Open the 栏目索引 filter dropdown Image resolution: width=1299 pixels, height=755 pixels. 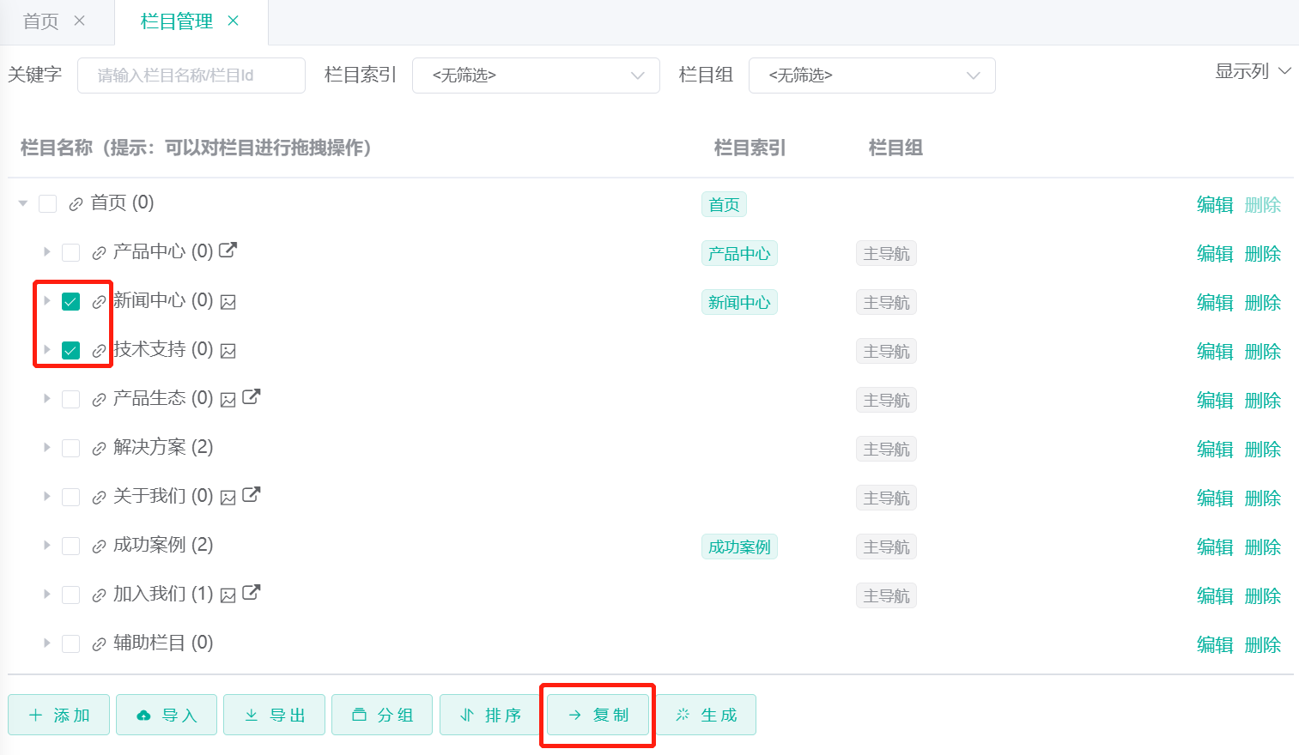536,75
